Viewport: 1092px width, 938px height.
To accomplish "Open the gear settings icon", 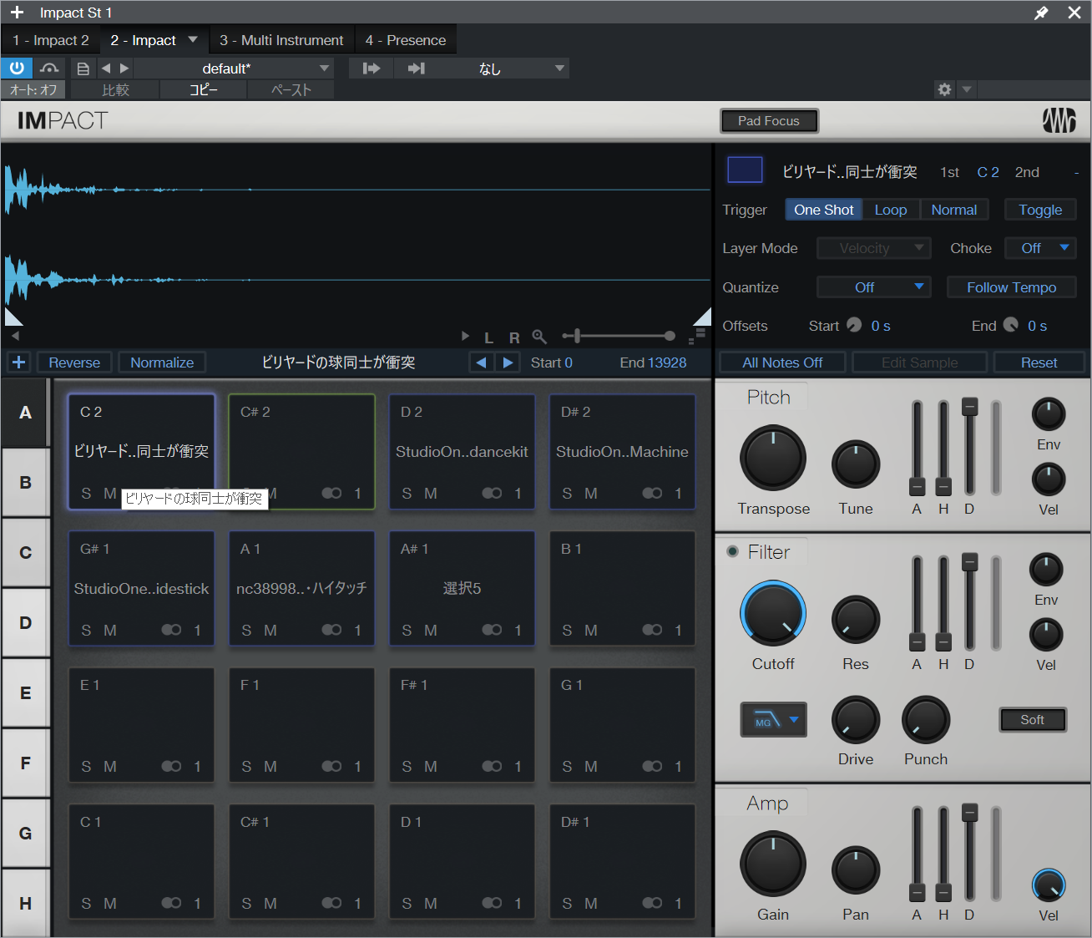I will (x=944, y=89).
